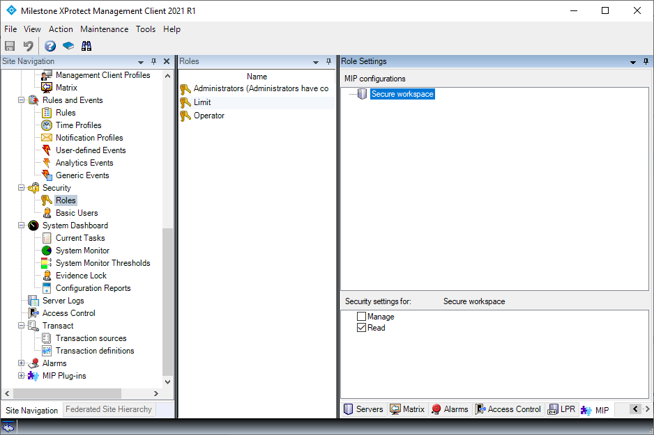This screenshot has width=654, height=435.
Task: Uncheck the Read security setting
Action: coord(361,327)
